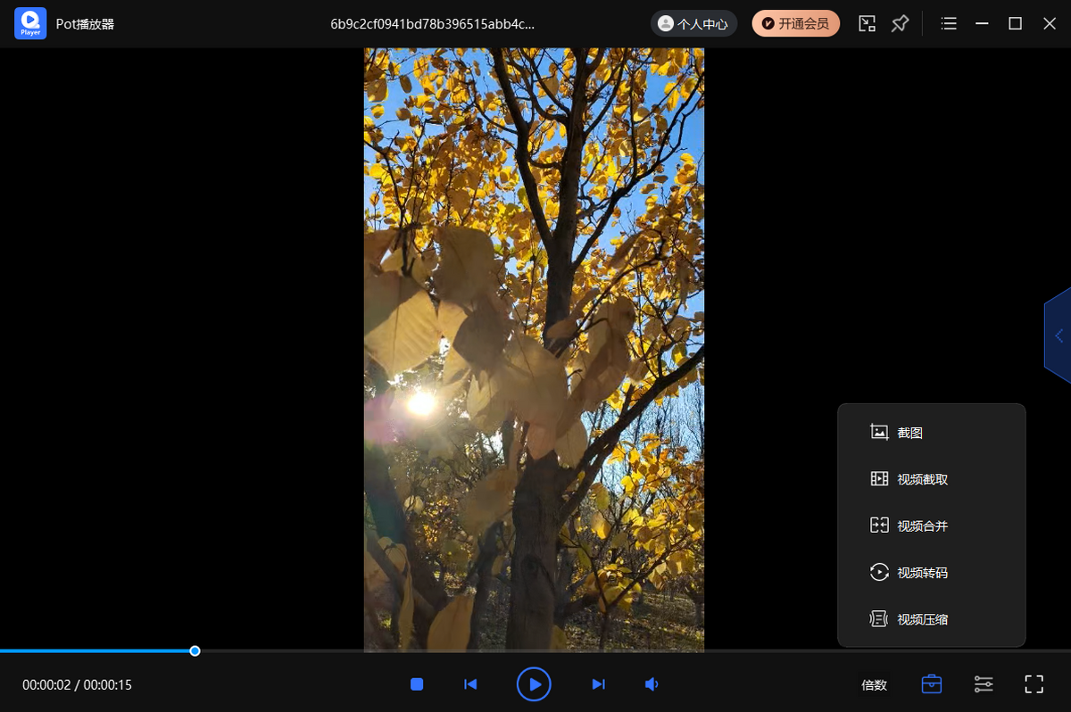Skip to the next video
The width and height of the screenshot is (1071, 712).
tap(598, 684)
